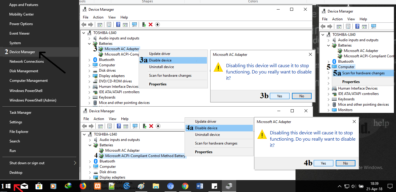Open View menu in lower Device Manager

tap(112, 119)
